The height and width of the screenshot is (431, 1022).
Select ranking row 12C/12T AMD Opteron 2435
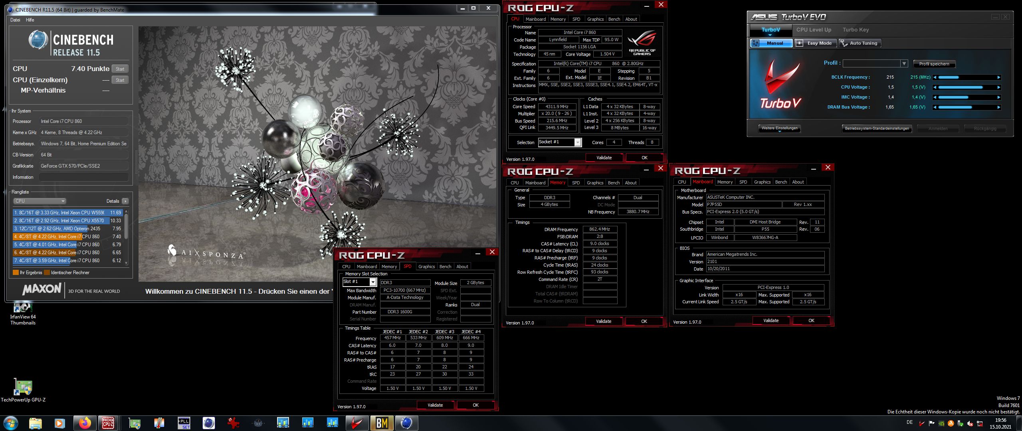pos(67,229)
